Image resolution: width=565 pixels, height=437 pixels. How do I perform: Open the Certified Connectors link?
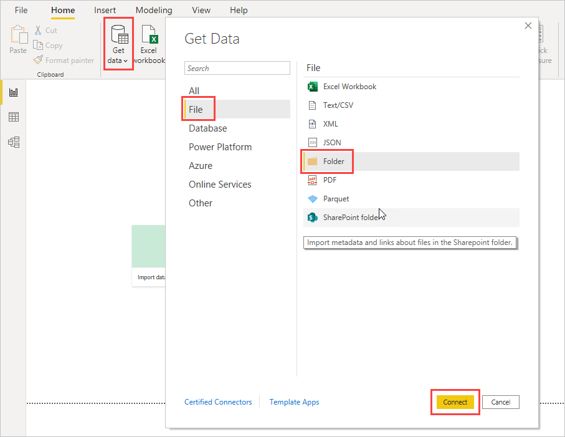point(218,402)
